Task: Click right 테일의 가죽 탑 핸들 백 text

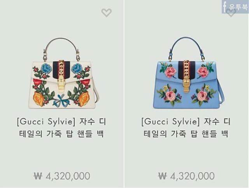Action: pyautogui.click(x=186, y=134)
